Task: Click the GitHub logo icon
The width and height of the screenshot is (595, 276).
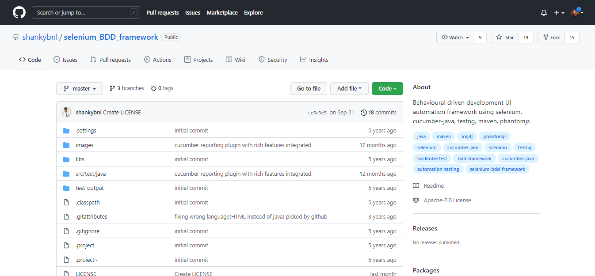Action: point(19,12)
